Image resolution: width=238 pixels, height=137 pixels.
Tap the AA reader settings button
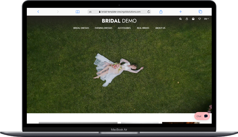pyautogui.click(x=90, y=12)
